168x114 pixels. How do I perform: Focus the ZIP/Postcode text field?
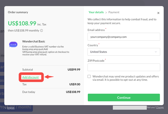[x=124, y=67]
